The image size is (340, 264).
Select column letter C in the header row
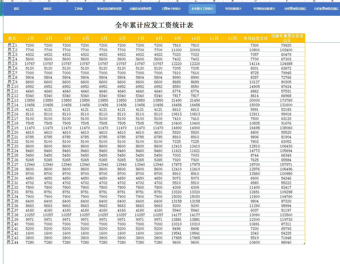(x=31, y=2)
